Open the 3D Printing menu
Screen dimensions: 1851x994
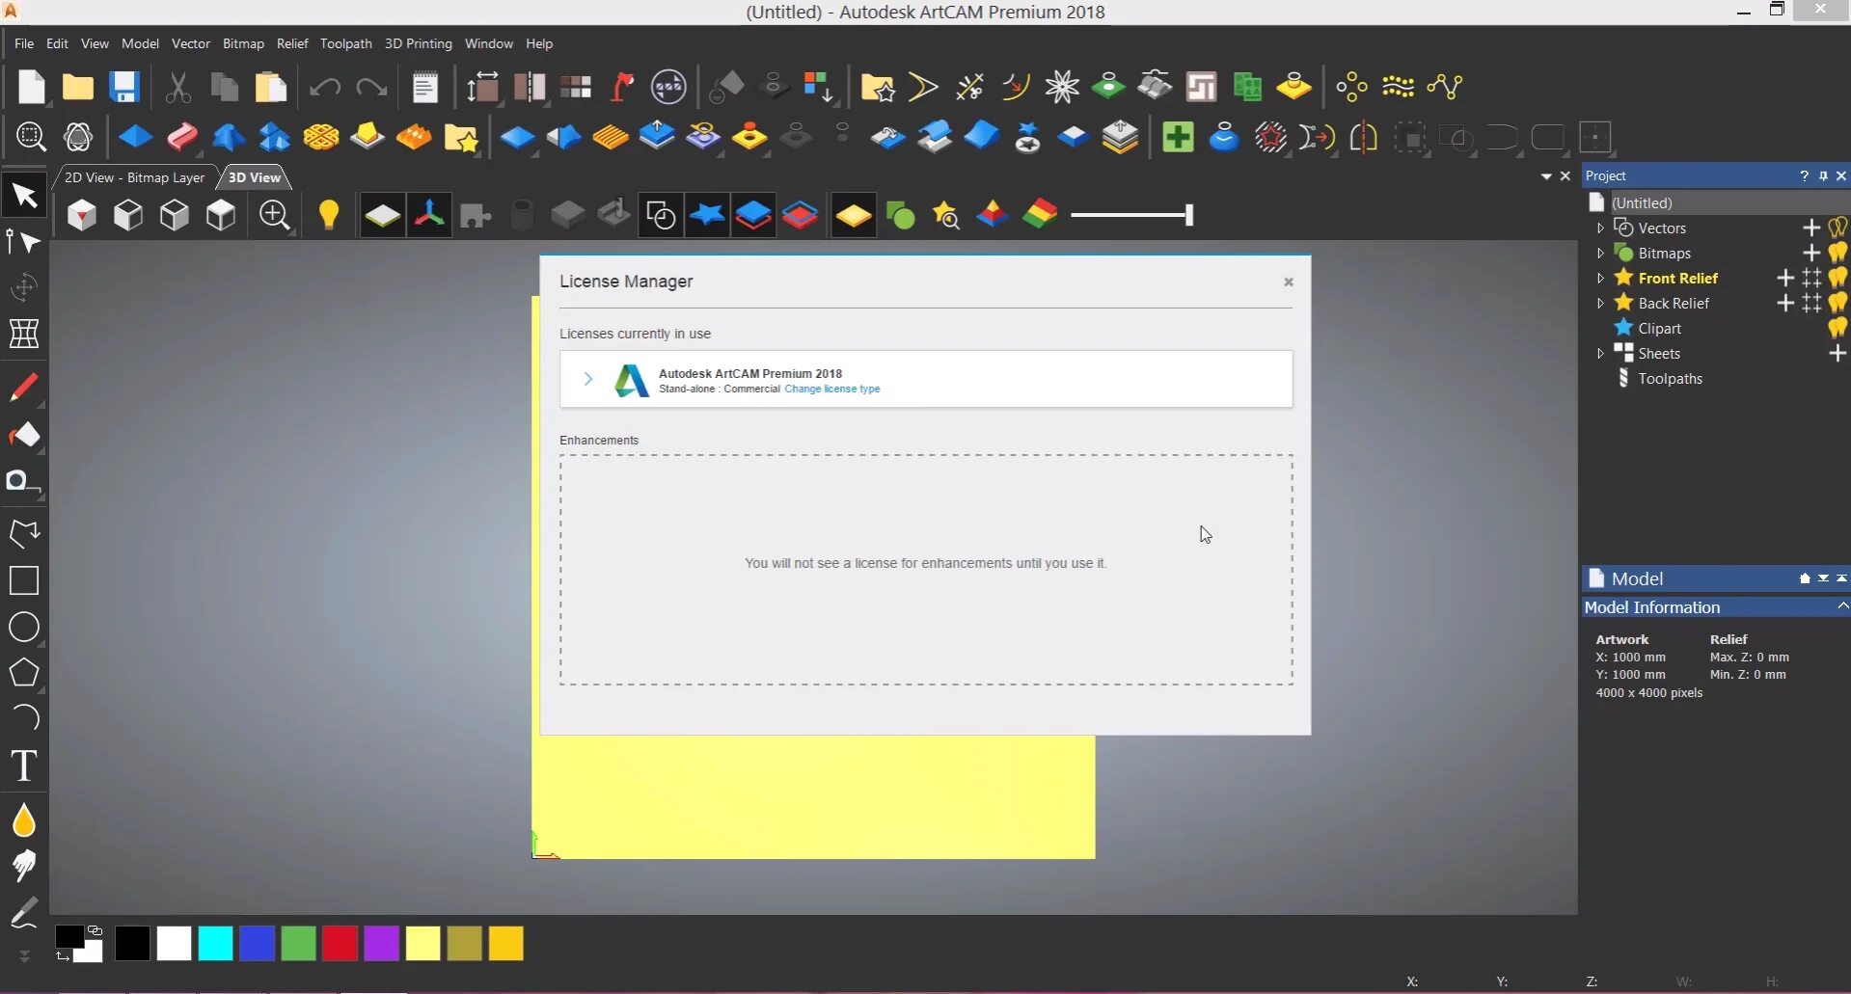pyautogui.click(x=419, y=43)
